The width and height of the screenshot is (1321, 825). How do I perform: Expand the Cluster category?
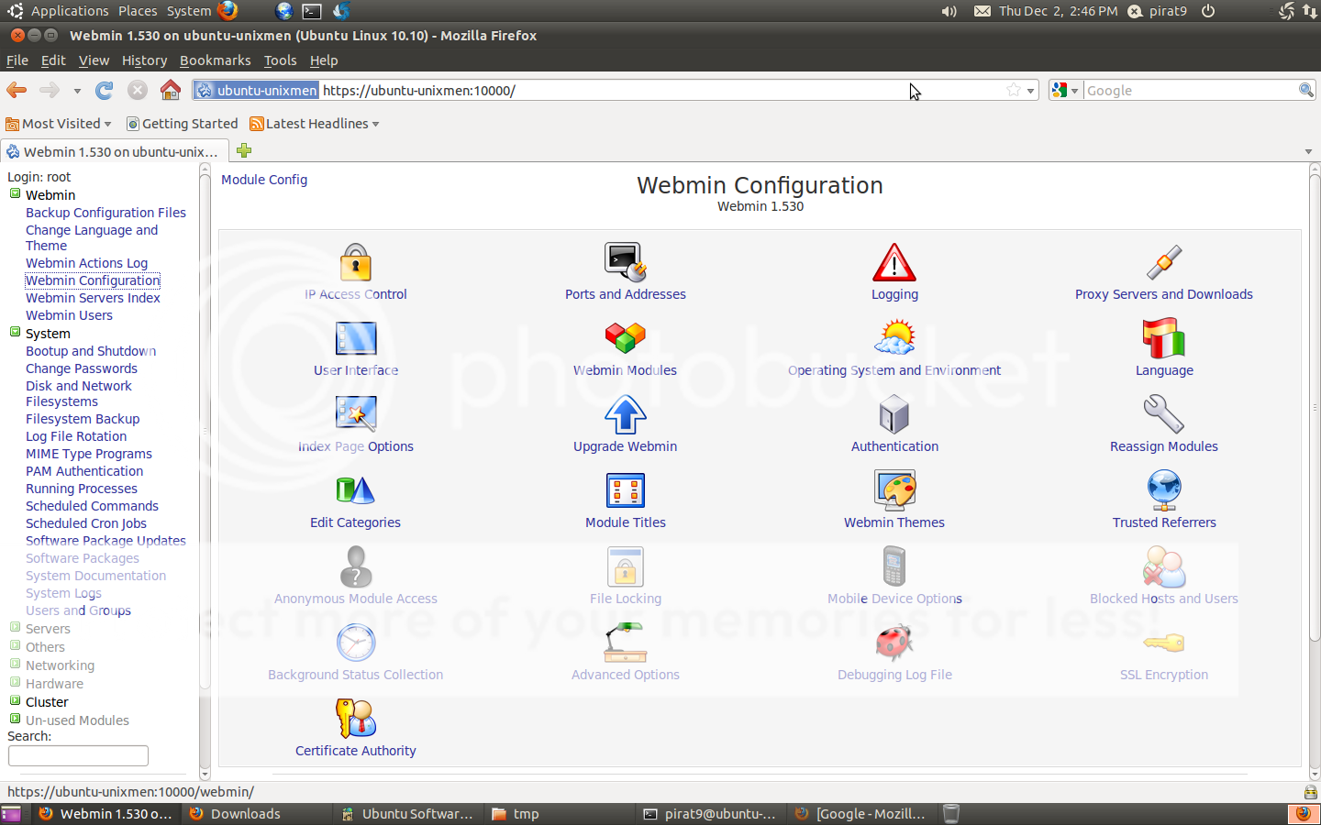[15, 701]
